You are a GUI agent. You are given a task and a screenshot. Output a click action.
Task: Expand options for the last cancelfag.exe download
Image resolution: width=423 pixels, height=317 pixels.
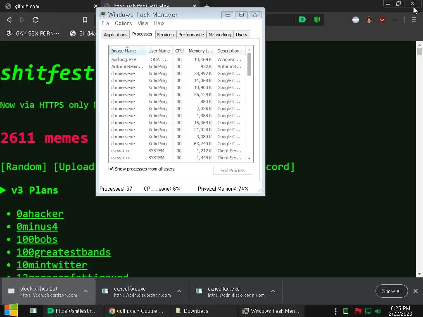[x=273, y=291]
